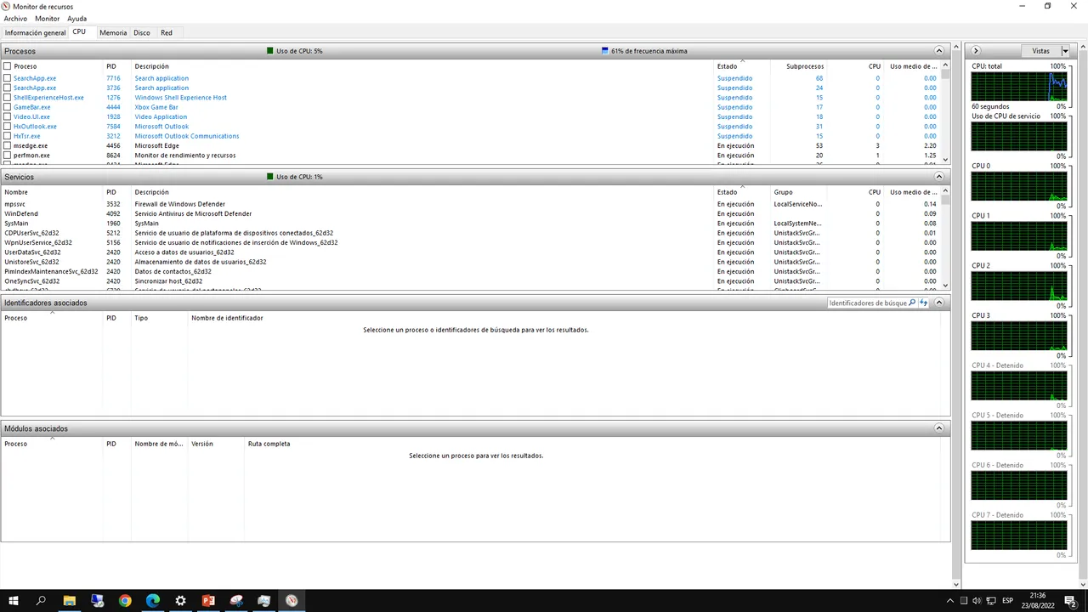Image resolution: width=1088 pixels, height=612 pixels.
Task: Collapse the Procesos section chevron
Action: tap(939, 51)
